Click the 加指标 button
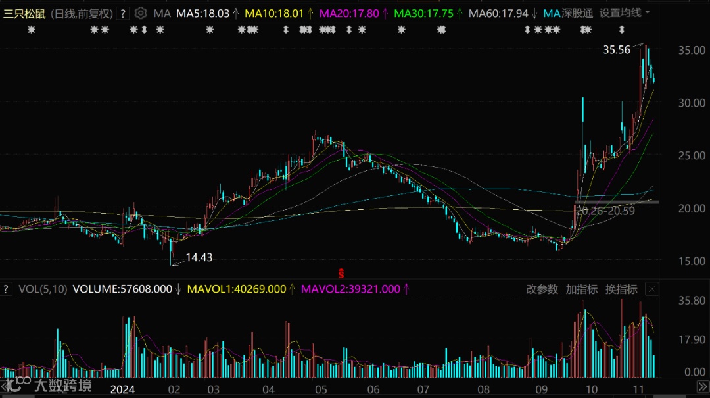 (581, 289)
